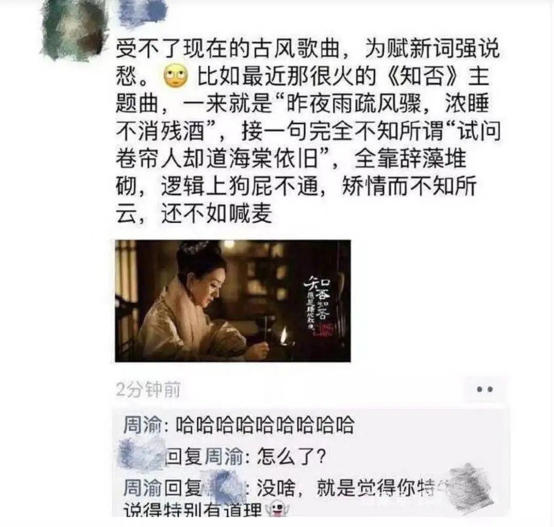This screenshot has height=527, width=554.
Task: Open the two-dot like/comment menu button
Action: click(x=484, y=389)
